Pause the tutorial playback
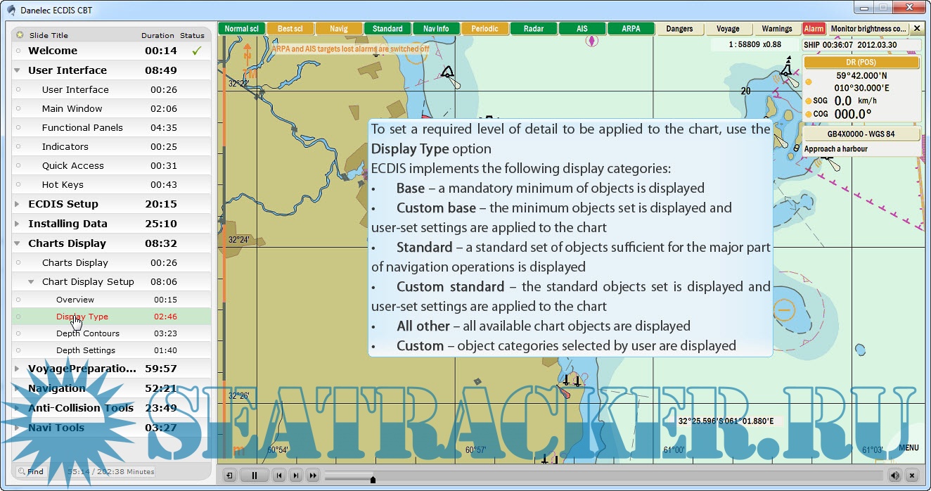931x491 pixels. (255, 476)
